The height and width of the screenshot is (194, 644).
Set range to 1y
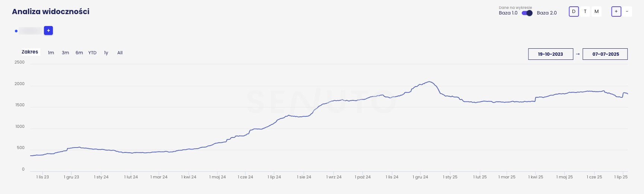[x=106, y=53]
